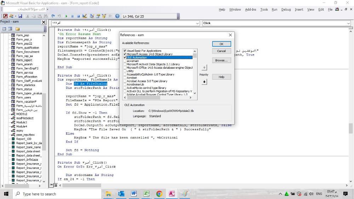Click Cancel in the References dialog
The image size is (354, 199).
point(222,51)
